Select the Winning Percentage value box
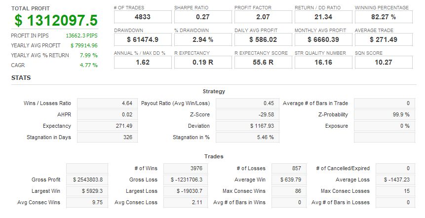The width and height of the screenshot is (425, 218). tap(383, 17)
